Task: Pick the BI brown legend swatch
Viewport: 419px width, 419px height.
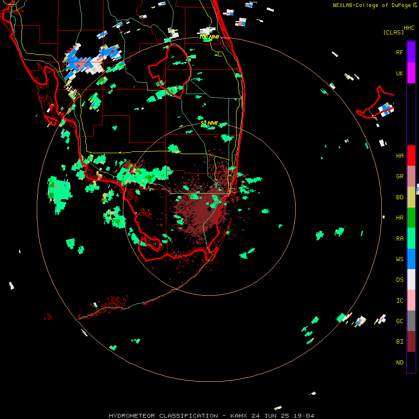Action: (x=411, y=342)
